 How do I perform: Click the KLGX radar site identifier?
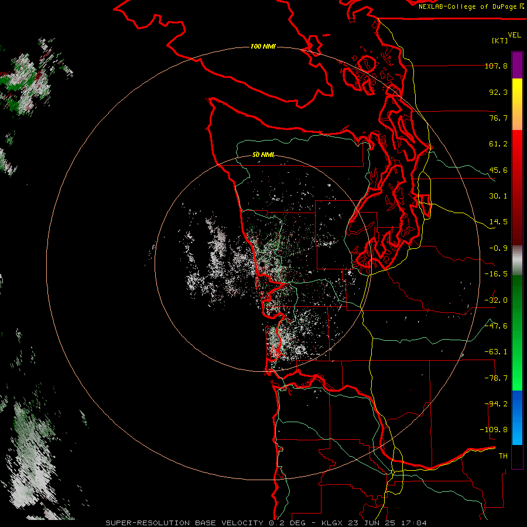(333, 523)
